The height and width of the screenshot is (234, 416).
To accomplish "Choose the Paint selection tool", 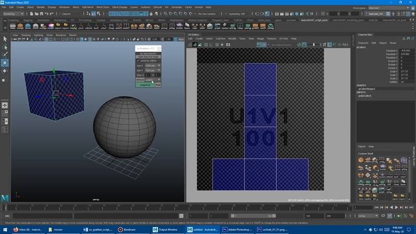I will [5, 55].
